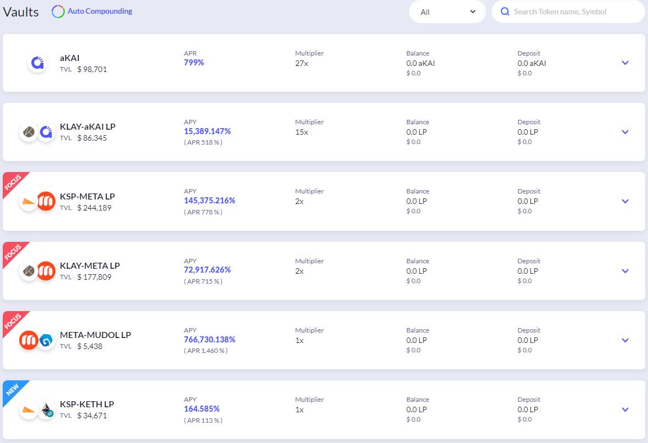
Task: Expand the KLAY-META LP vault row
Action: coord(625,271)
